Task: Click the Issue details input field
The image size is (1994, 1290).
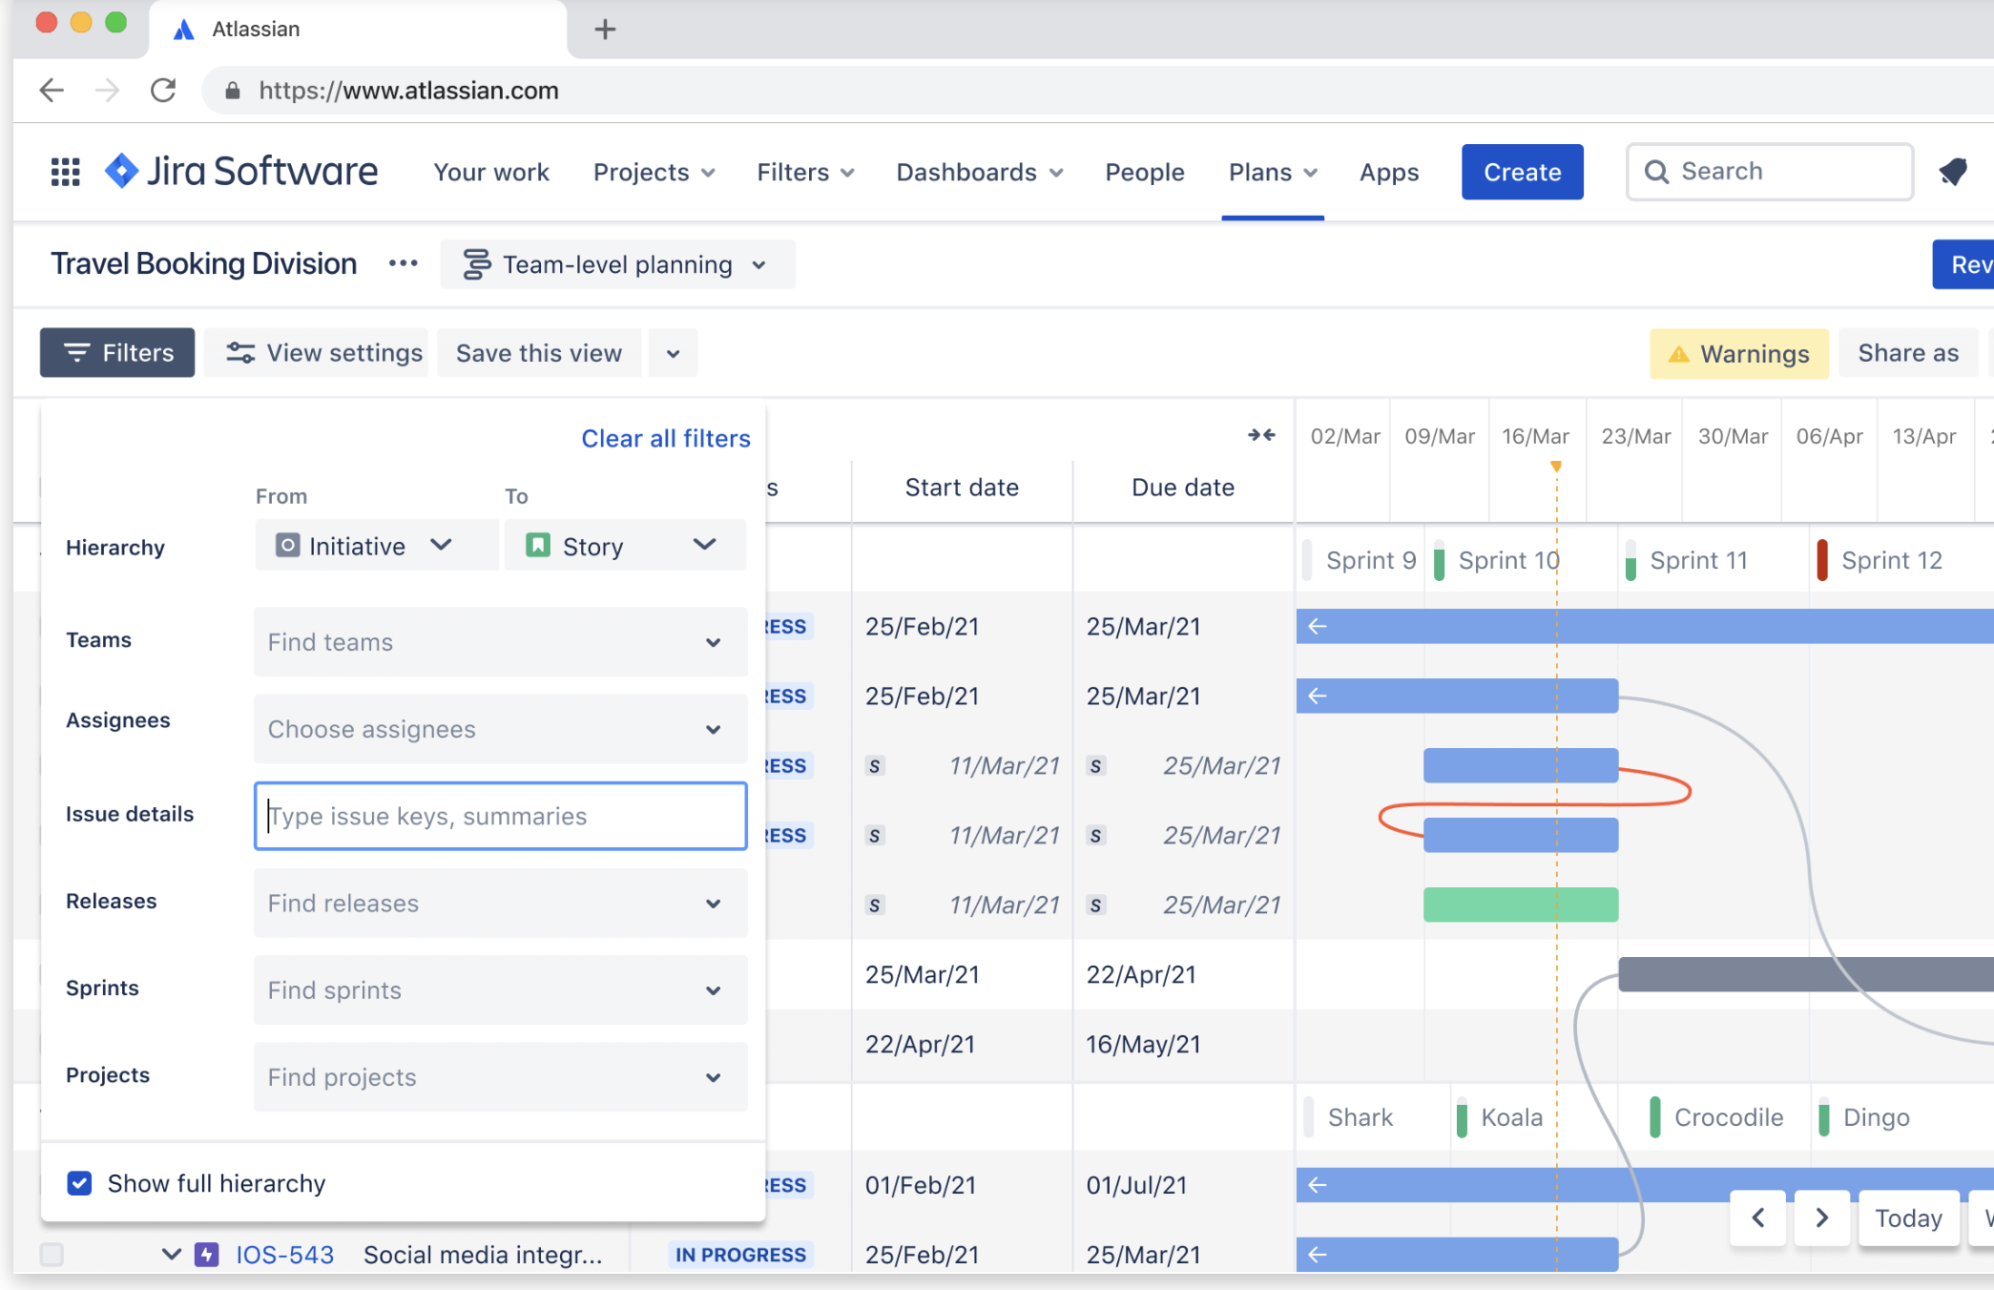Action: click(x=498, y=815)
